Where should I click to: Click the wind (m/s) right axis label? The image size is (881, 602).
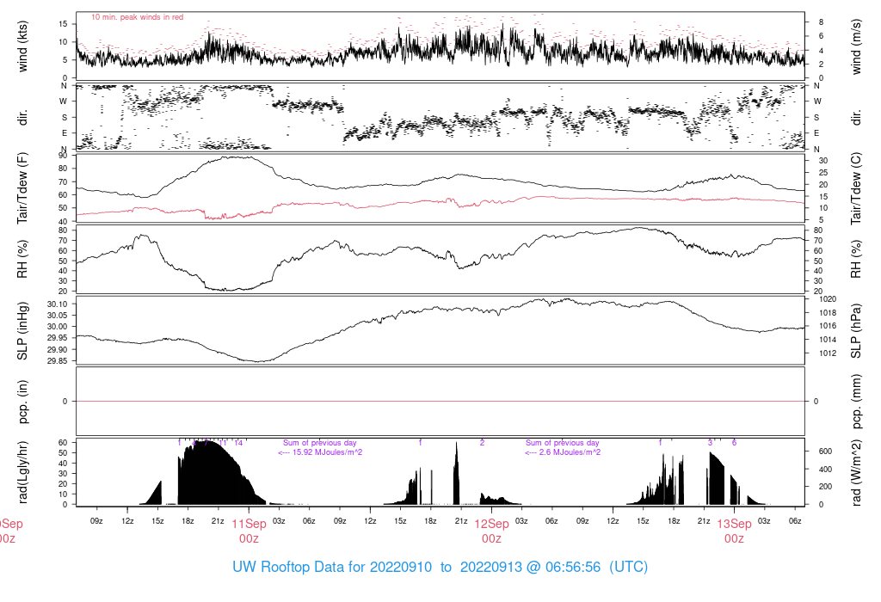coord(856,46)
